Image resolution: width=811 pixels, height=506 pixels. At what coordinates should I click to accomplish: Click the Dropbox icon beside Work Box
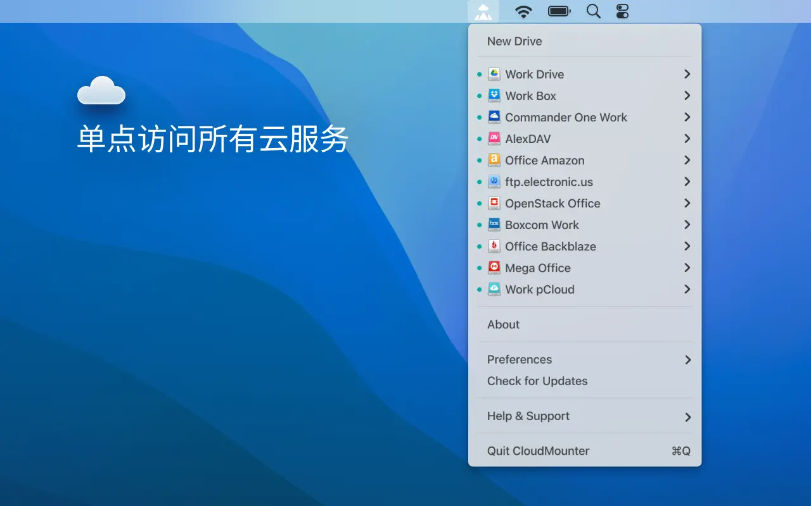tap(494, 96)
